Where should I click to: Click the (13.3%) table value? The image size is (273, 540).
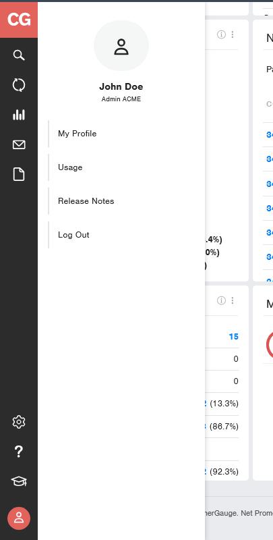[x=224, y=403]
